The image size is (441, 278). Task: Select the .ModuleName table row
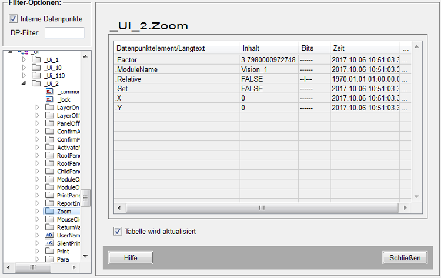(262, 69)
